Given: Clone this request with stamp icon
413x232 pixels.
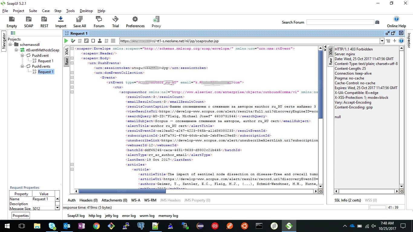Looking at the screenshot, I should point(100,41).
